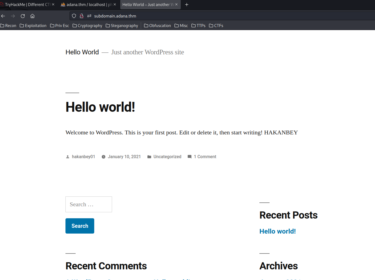Open the Priv Esc bookmarks folder
This screenshot has height=280, width=375.
click(59, 26)
